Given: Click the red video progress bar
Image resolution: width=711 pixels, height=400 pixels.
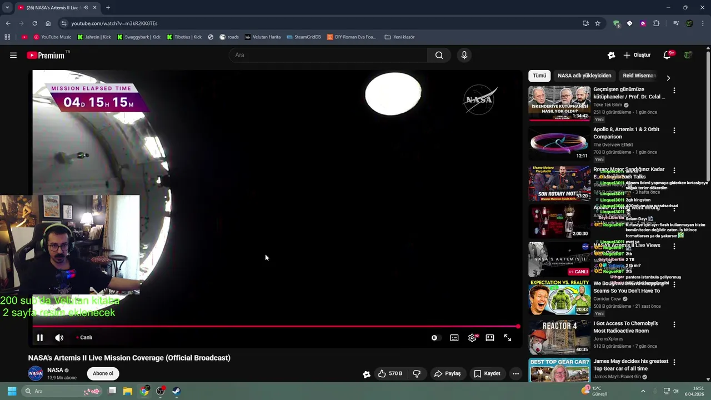Looking at the screenshot, I should point(276,327).
